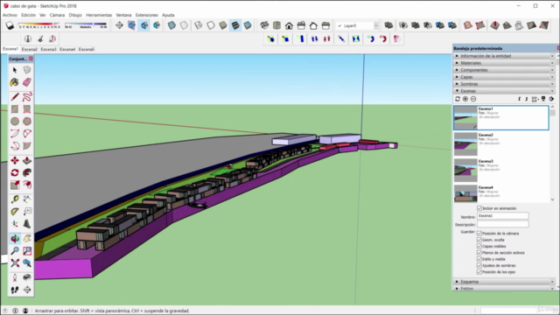Toggle Posición de los ejes checkbox
560x315 pixels.
point(479,272)
